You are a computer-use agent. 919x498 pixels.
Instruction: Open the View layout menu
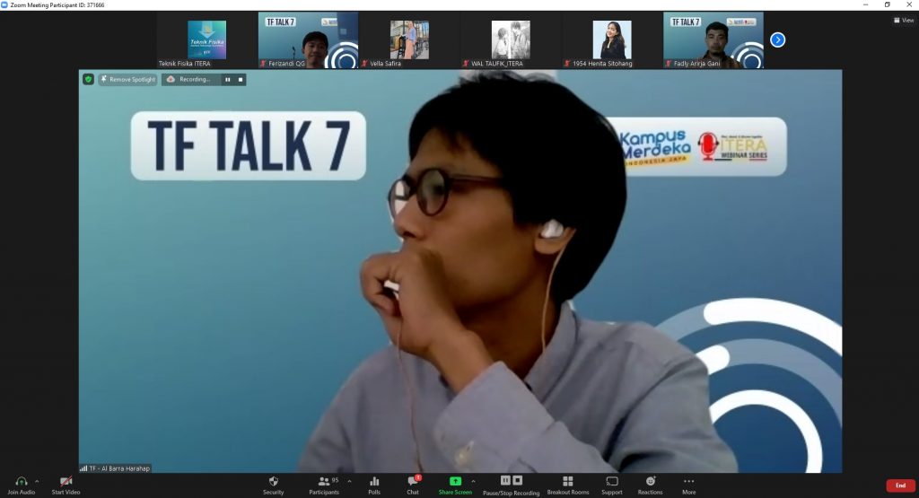click(904, 20)
